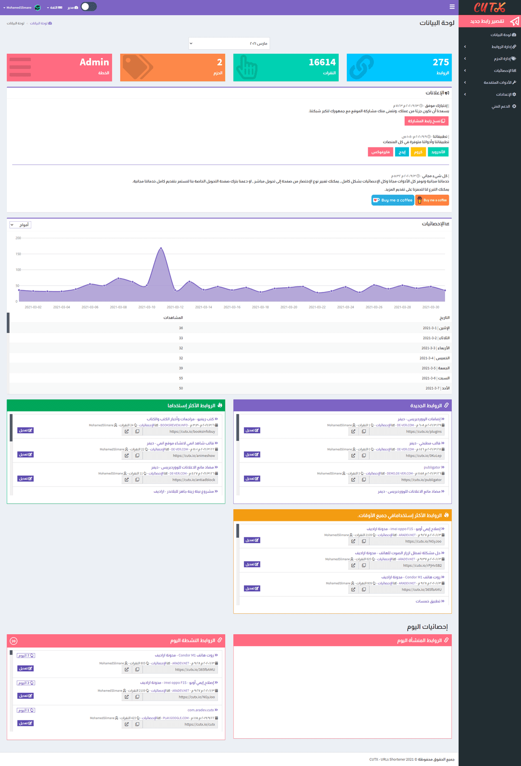The width and height of the screenshot is (521, 766).
Task: Copy the cutx.io/NGyJoo link in all-time list
Action: pos(364,541)
